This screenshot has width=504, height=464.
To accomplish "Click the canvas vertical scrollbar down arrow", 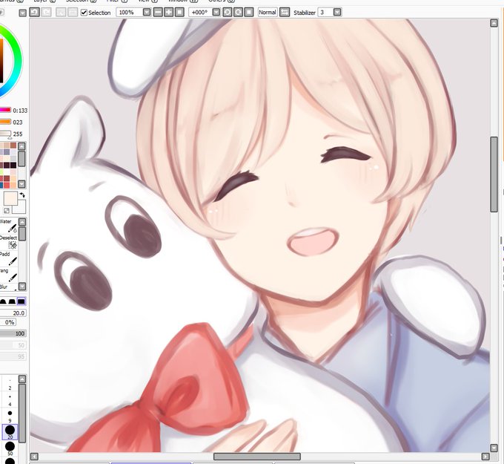I will coord(494,448).
